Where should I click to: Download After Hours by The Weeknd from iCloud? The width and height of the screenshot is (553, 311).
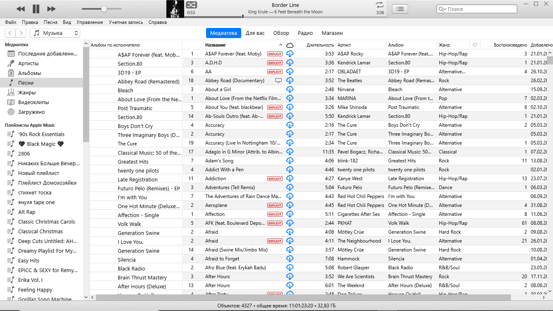point(290,285)
